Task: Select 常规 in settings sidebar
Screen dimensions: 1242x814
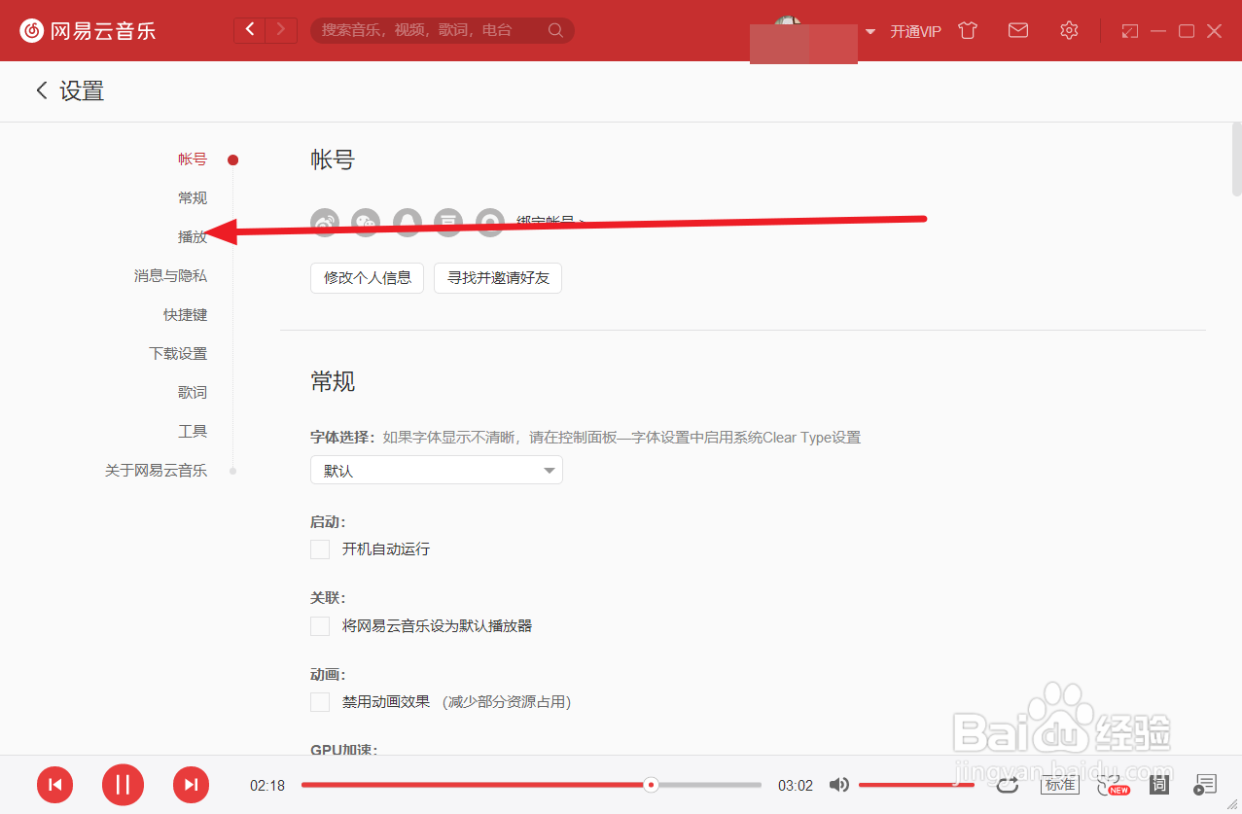Action: point(193,198)
